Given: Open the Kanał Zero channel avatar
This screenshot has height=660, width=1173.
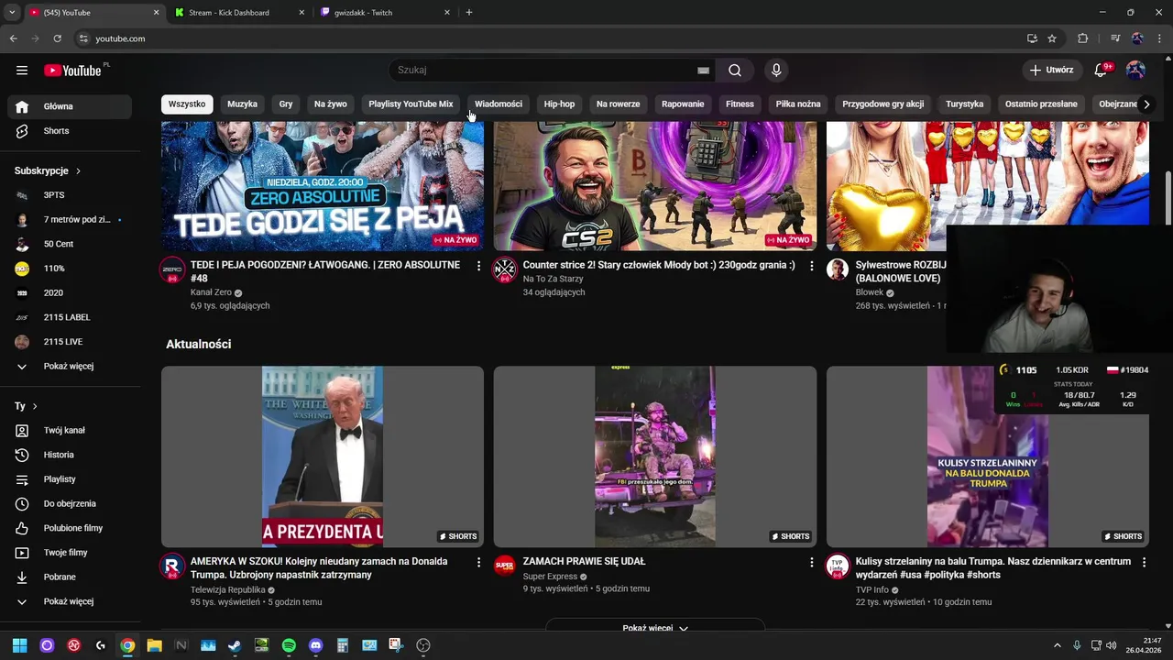Looking at the screenshot, I should 172,270.
